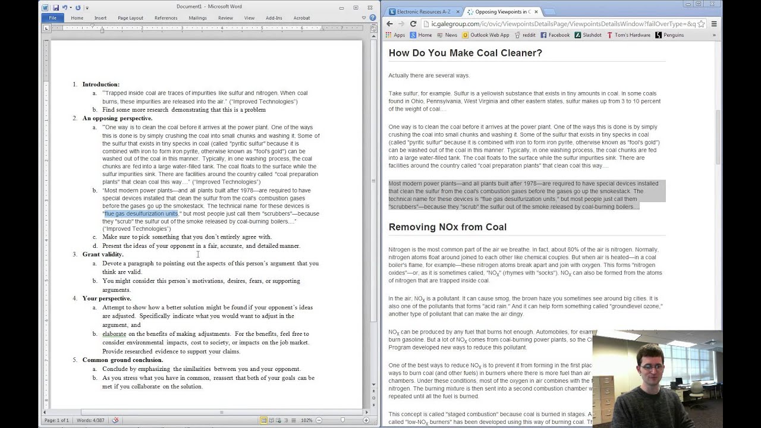Open the Facebook bookmark

tap(555, 35)
